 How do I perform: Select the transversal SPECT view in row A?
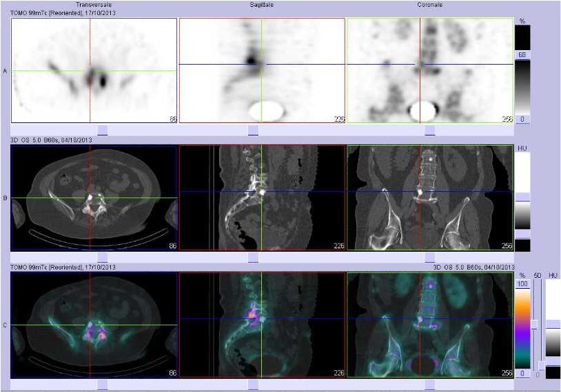click(94, 70)
